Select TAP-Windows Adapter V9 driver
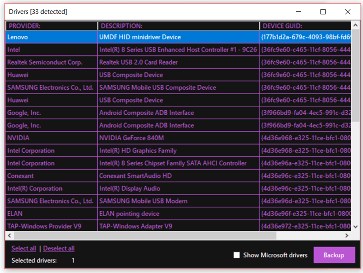This screenshot has height=273, width=363. pyautogui.click(x=178, y=226)
